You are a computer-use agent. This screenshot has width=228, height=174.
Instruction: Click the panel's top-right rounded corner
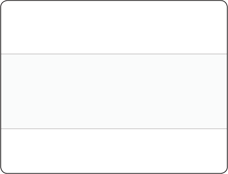coord(225,3)
